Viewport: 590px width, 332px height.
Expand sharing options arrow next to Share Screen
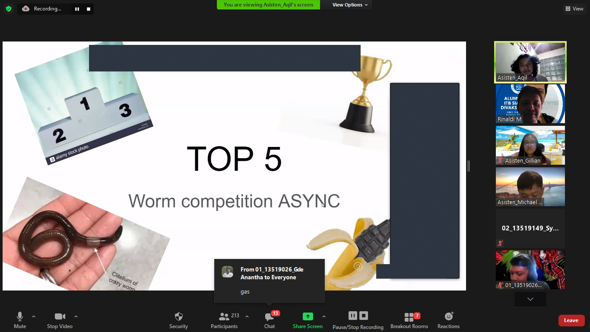[324, 316]
